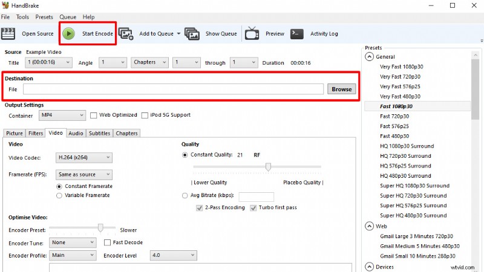484x272 pixels.
Task: Open the Encoder Profile dropdown
Action: coord(73,255)
